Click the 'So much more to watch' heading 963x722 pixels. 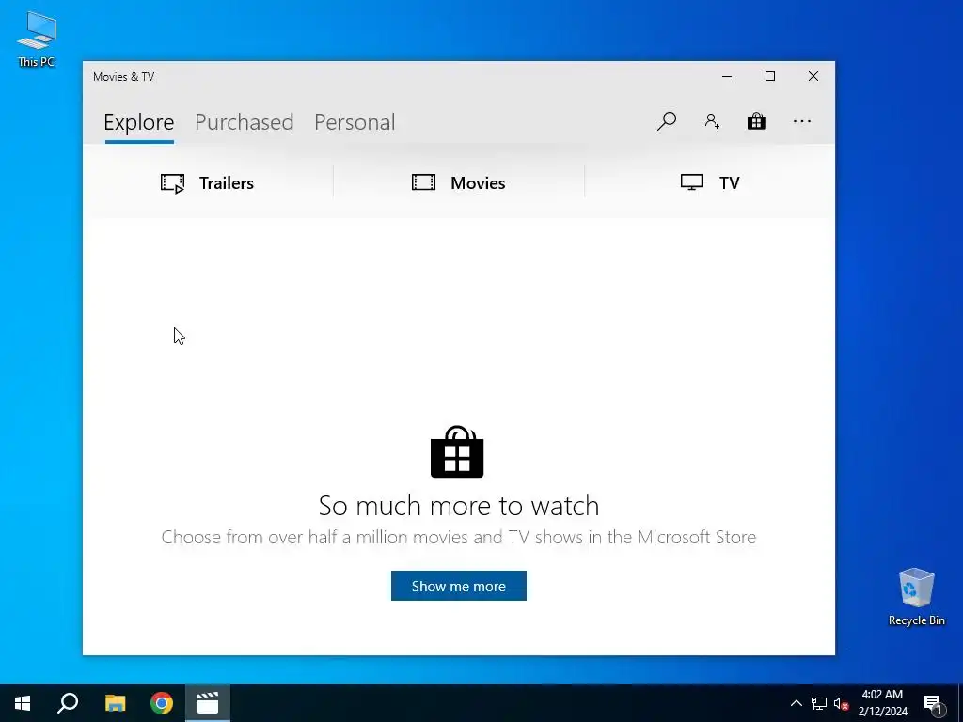click(x=459, y=506)
